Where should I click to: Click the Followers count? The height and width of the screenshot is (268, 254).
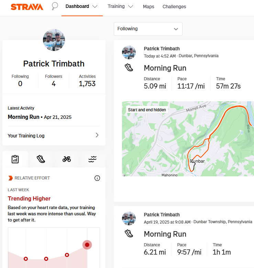pyautogui.click(x=54, y=83)
